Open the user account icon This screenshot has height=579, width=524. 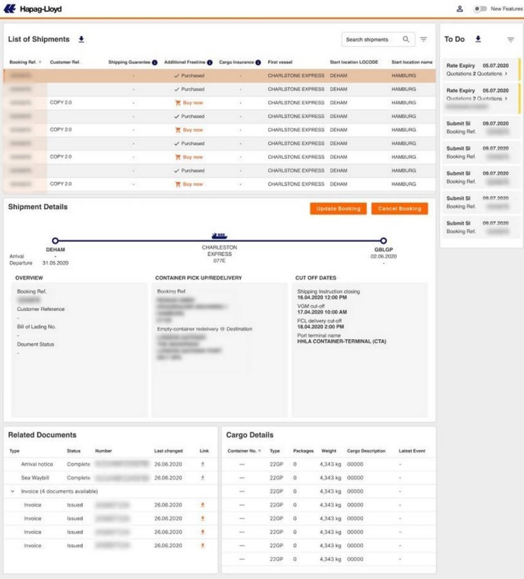(460, 8)
